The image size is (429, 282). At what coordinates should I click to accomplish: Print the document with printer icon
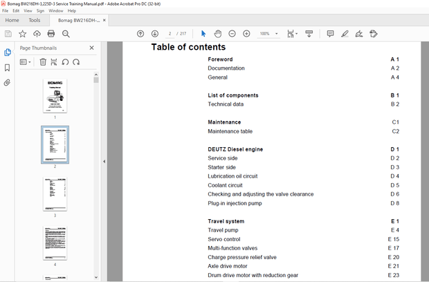51,34
